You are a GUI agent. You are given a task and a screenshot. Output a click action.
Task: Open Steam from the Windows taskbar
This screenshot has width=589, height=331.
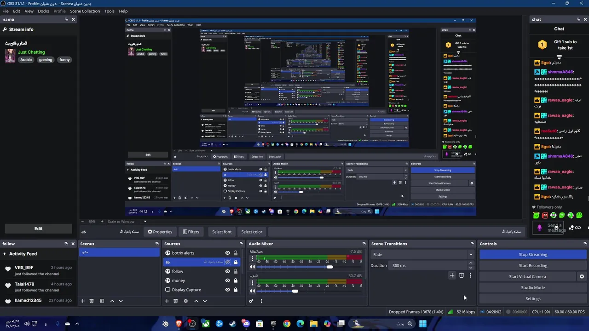(232, 324)
